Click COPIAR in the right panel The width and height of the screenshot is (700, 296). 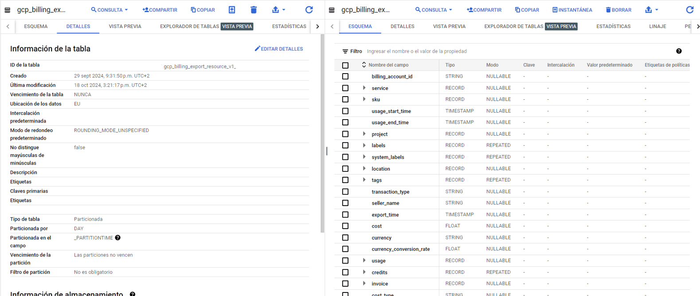point(527,10)
